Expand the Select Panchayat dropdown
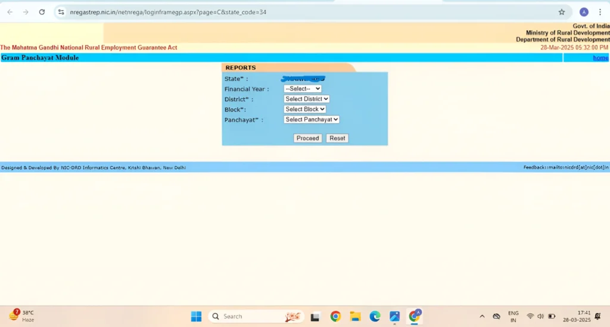Viewport: 610px width, 327px height. coord(311,119)
